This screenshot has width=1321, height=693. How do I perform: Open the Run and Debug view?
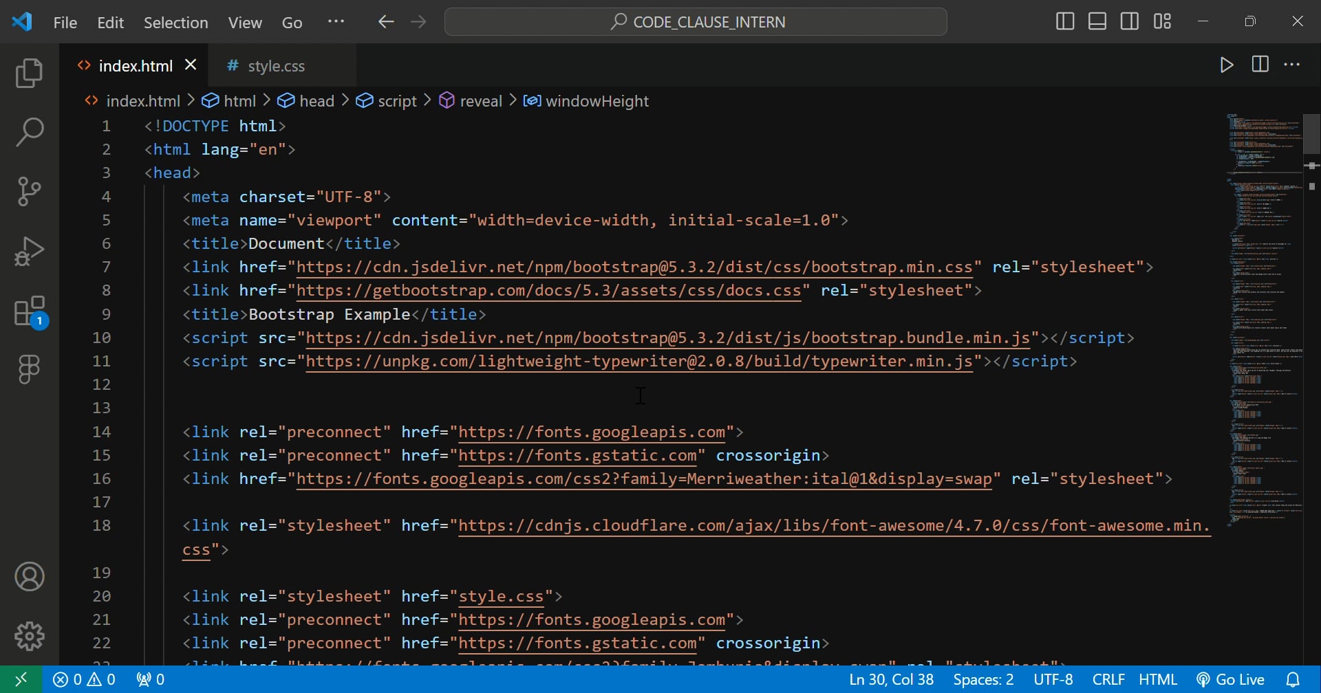pyautogui.click(x=29, y=251)
